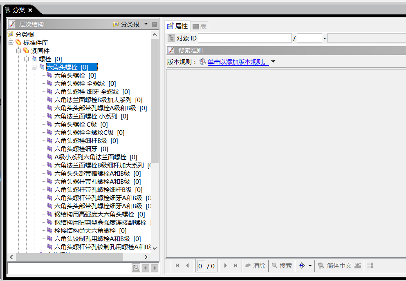Collapse the 紧固件 node
The width and height of the screenshot is (406, 281).
tap(19, 51)
